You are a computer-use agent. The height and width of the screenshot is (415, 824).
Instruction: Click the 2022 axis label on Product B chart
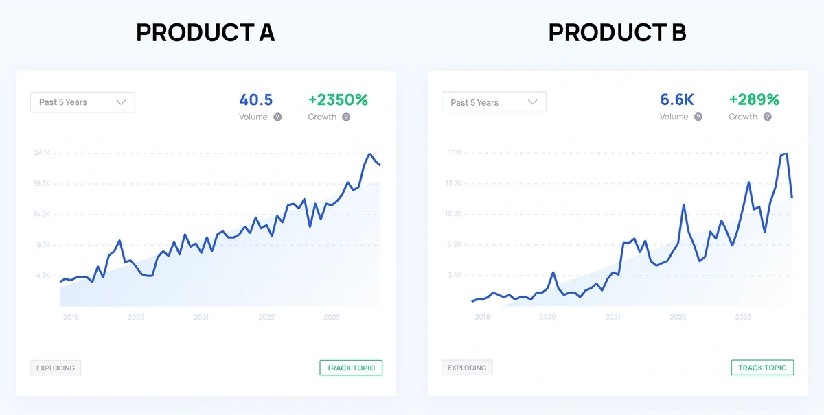tap(678, 317)
